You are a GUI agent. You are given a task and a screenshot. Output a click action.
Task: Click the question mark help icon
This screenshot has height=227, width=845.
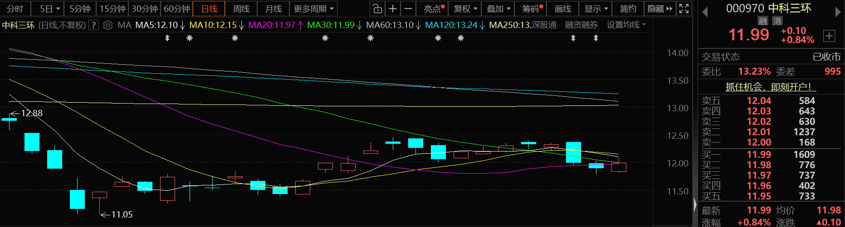[93, 25]
